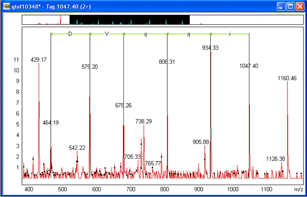Click the 1160.46 peak label

tap(287, 78)
